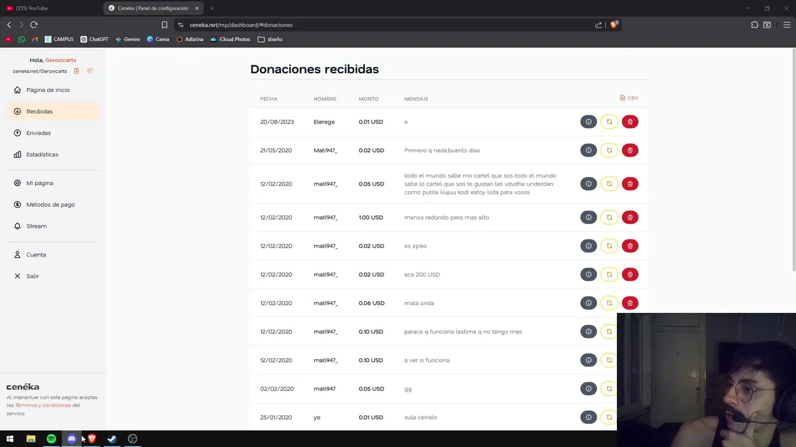Show info for the 0.05 USD cartel message donation
This screenshot has width=796, height=447.
[588, 184]
